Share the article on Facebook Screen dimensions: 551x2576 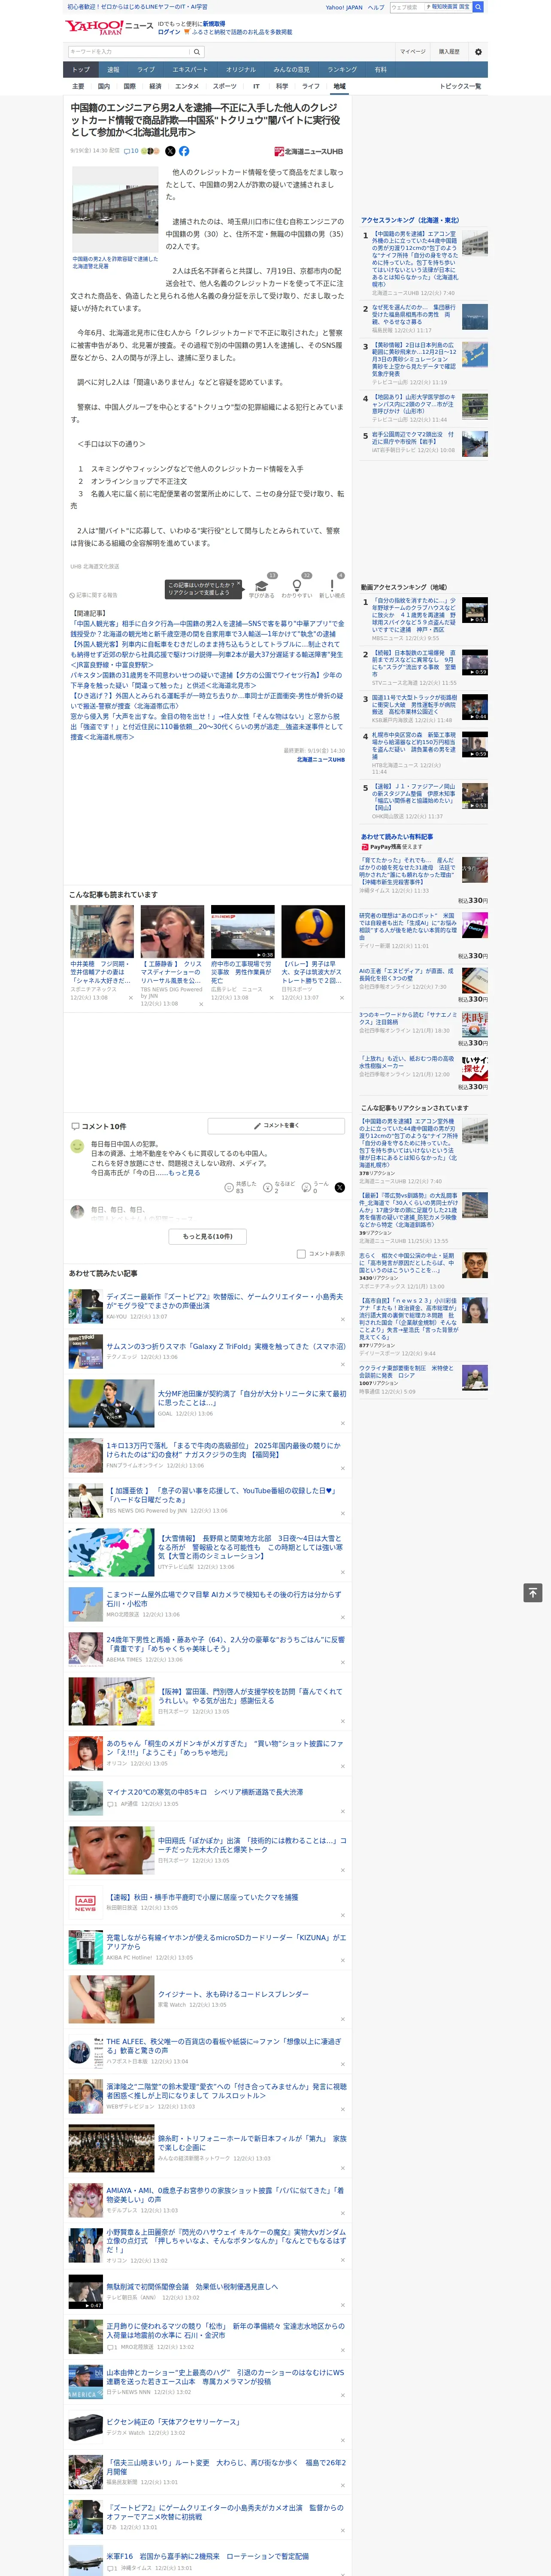pos(184,151)
